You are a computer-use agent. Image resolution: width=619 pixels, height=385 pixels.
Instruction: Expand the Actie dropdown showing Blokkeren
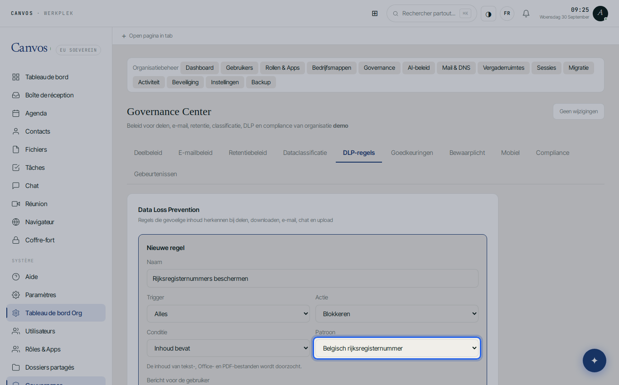tap(397, 313)
